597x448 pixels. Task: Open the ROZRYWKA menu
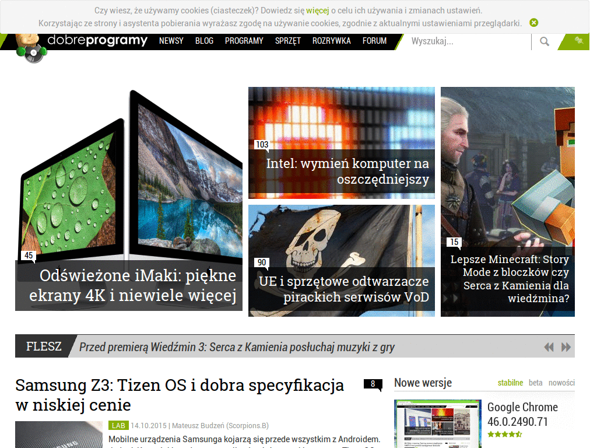(x=331, y=41)
